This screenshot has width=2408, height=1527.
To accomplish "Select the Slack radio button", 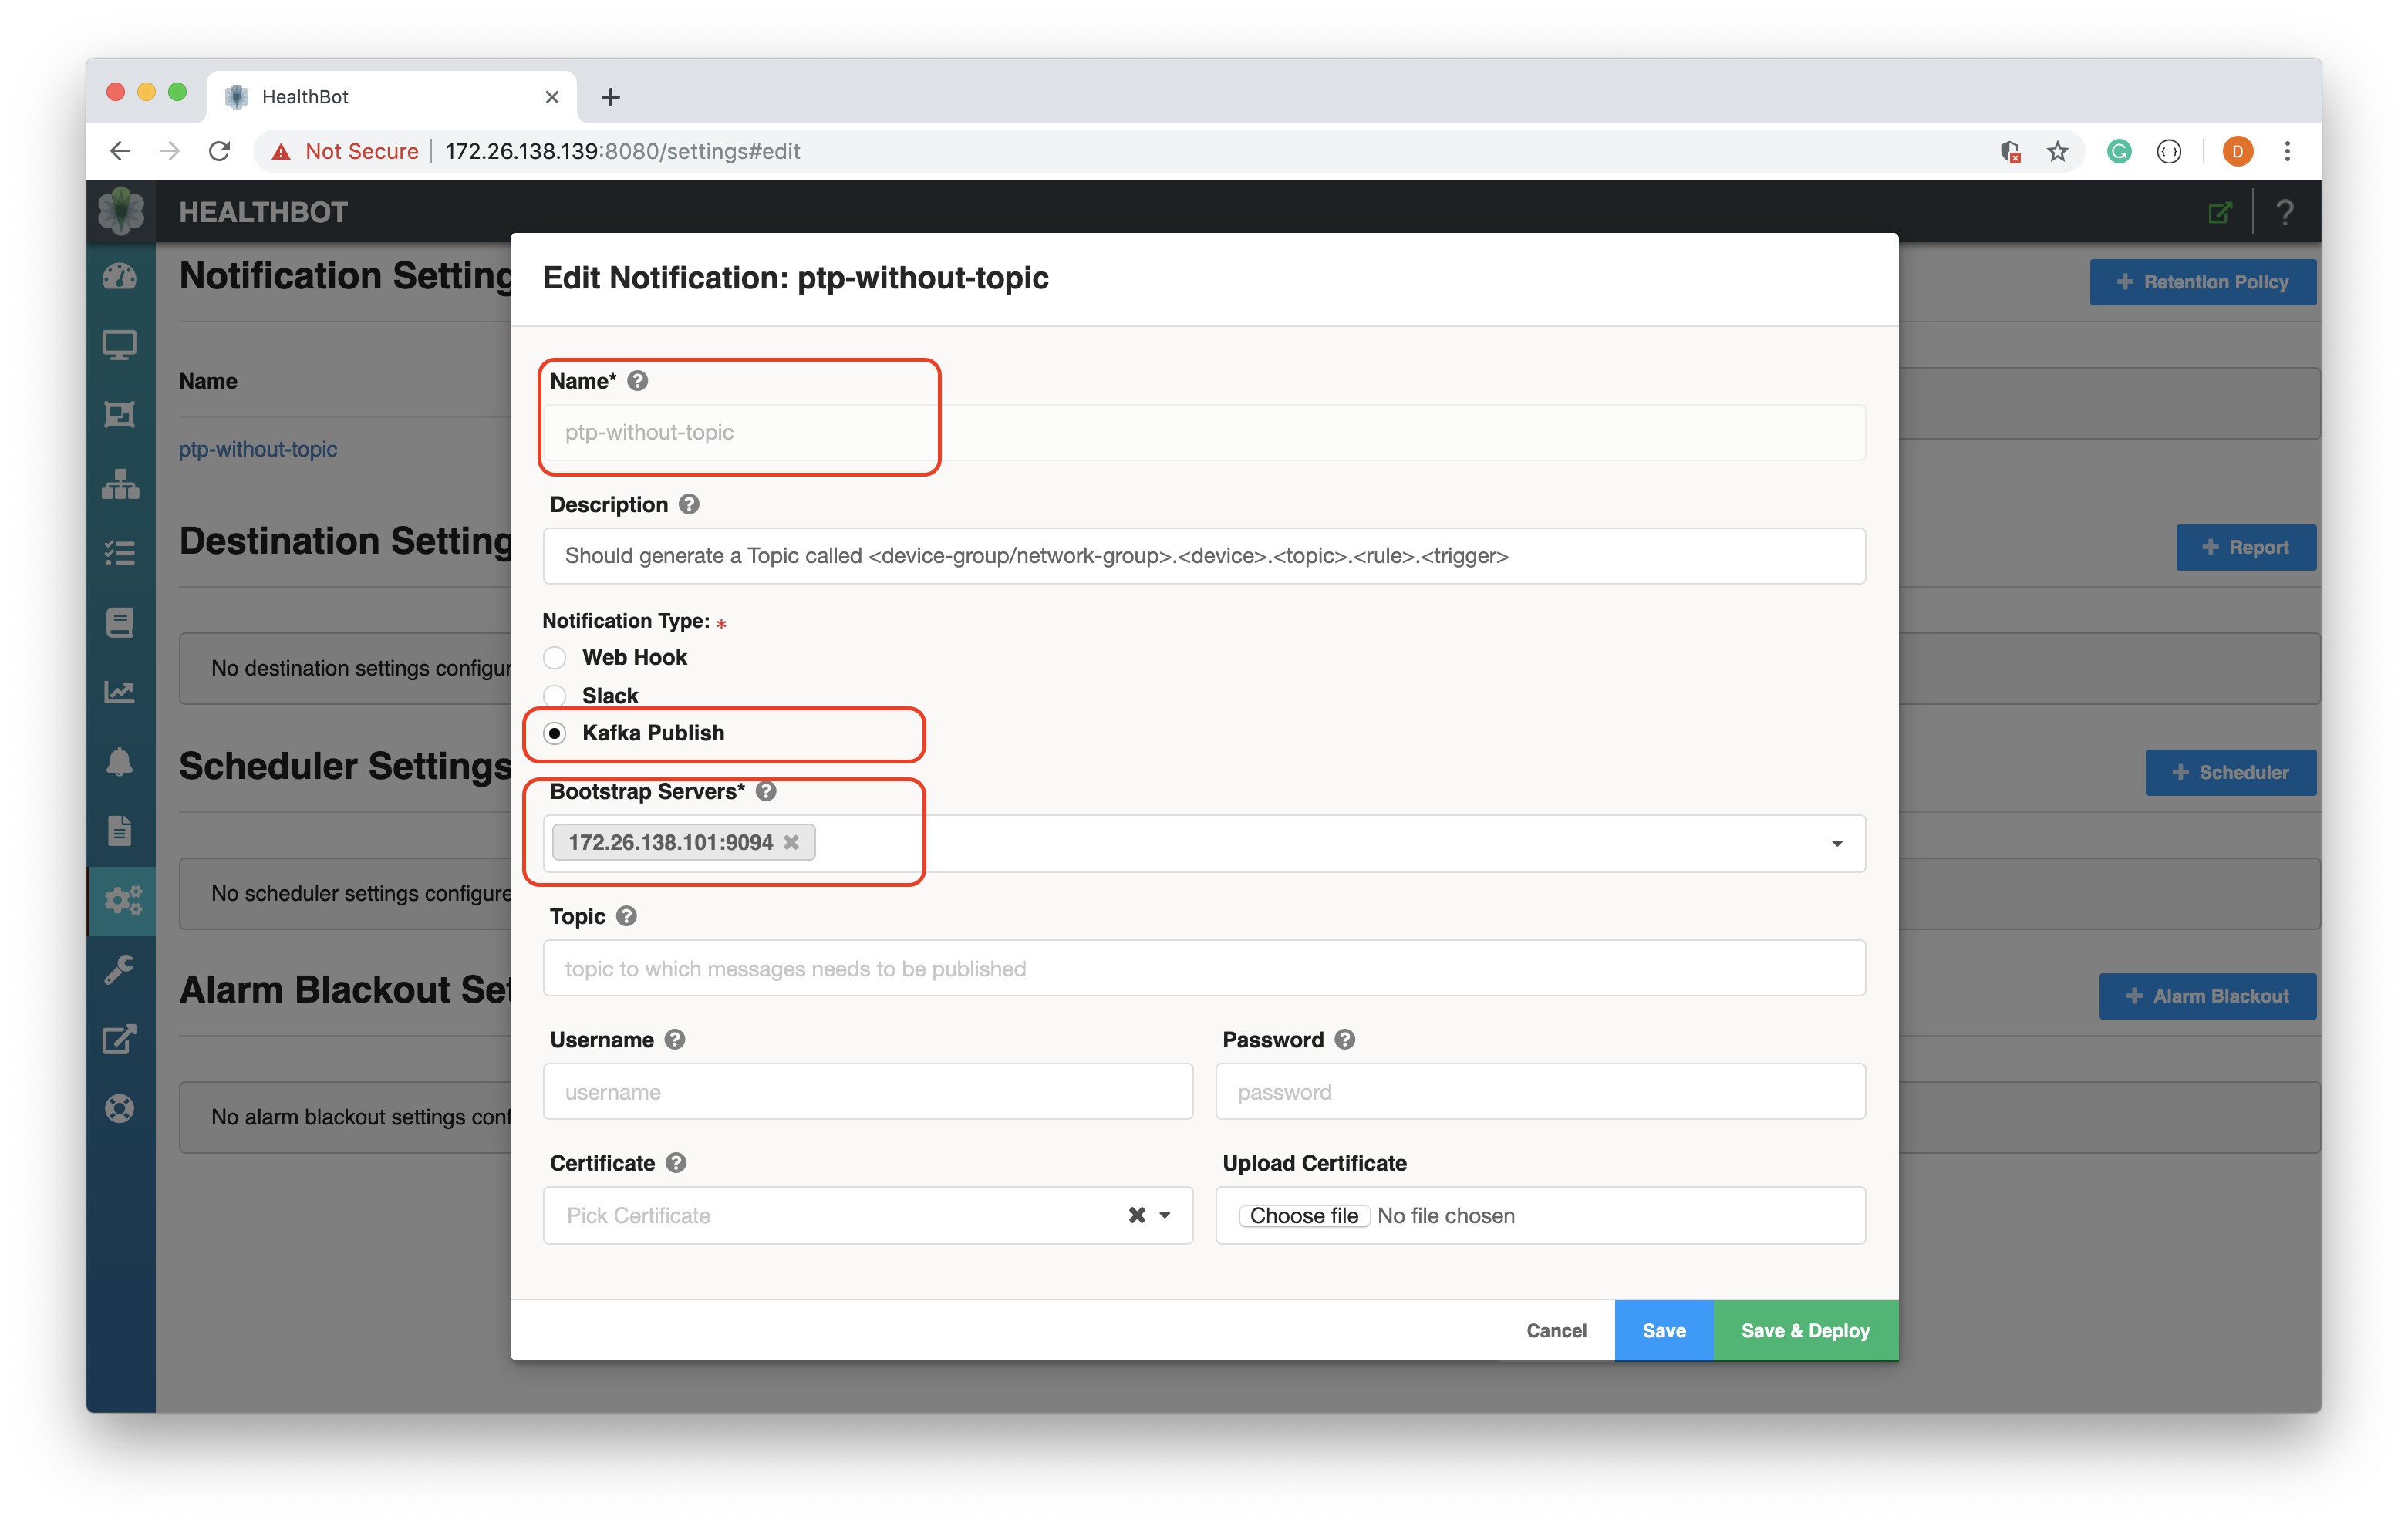I will [x=556, y=695].
